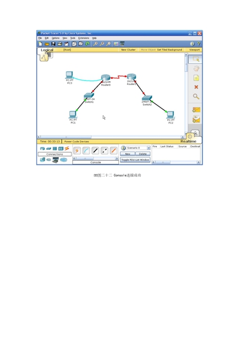Pick the Place Note tool
The width and height of the screenshot is (239, 338).
(196, 78)
